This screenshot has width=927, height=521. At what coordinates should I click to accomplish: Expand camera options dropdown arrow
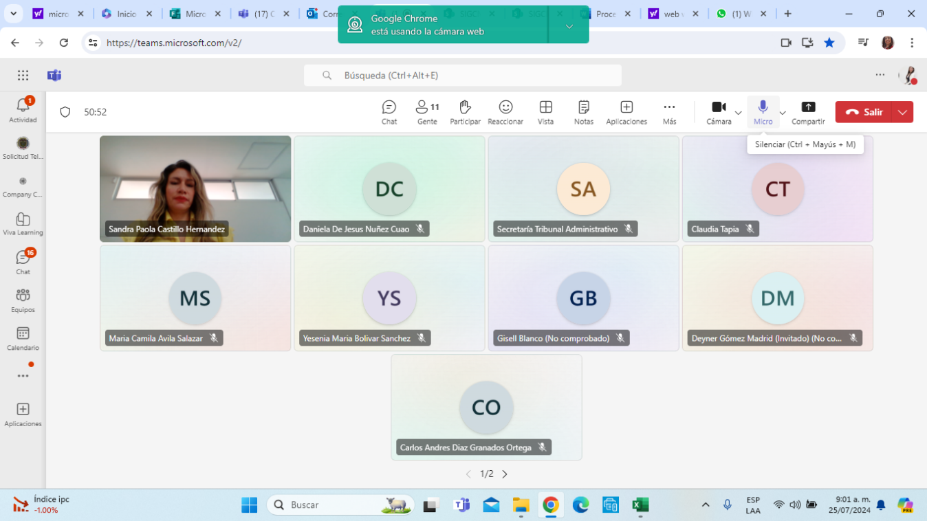click(738, 113)
